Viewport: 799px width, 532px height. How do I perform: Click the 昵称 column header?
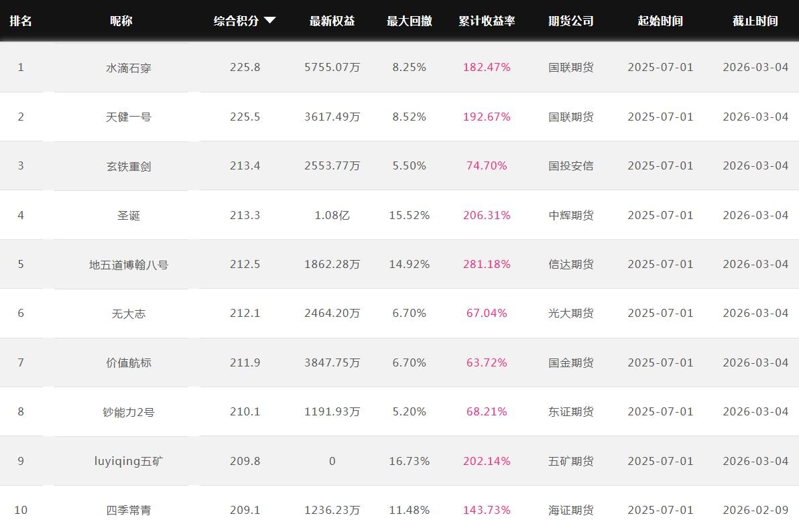pos(121,21)
